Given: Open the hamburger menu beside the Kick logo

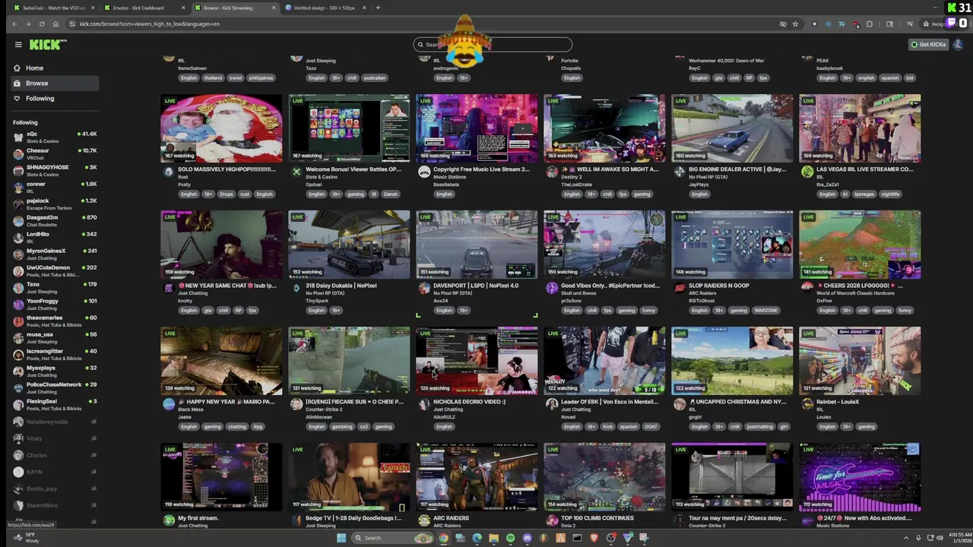Looking at the screenshot, I should coord(18,44).
